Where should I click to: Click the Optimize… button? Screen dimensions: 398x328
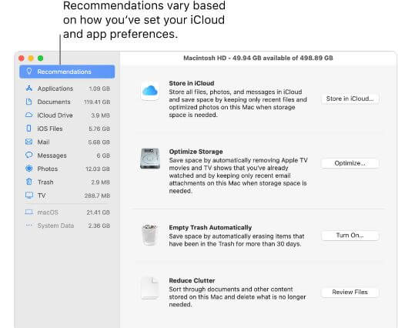350,163
